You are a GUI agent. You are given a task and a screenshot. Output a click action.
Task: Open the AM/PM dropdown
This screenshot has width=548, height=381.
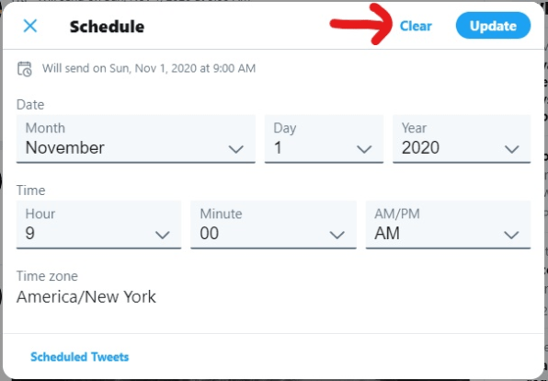pyautogui.click(x=448, y=225)
